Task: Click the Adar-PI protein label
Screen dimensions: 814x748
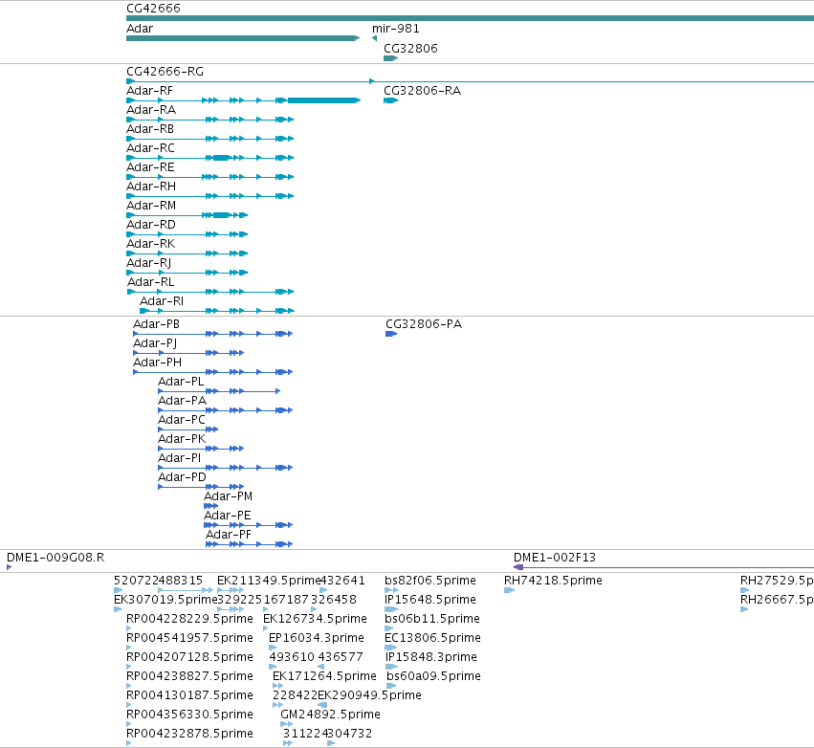Action: pos(179,458)
